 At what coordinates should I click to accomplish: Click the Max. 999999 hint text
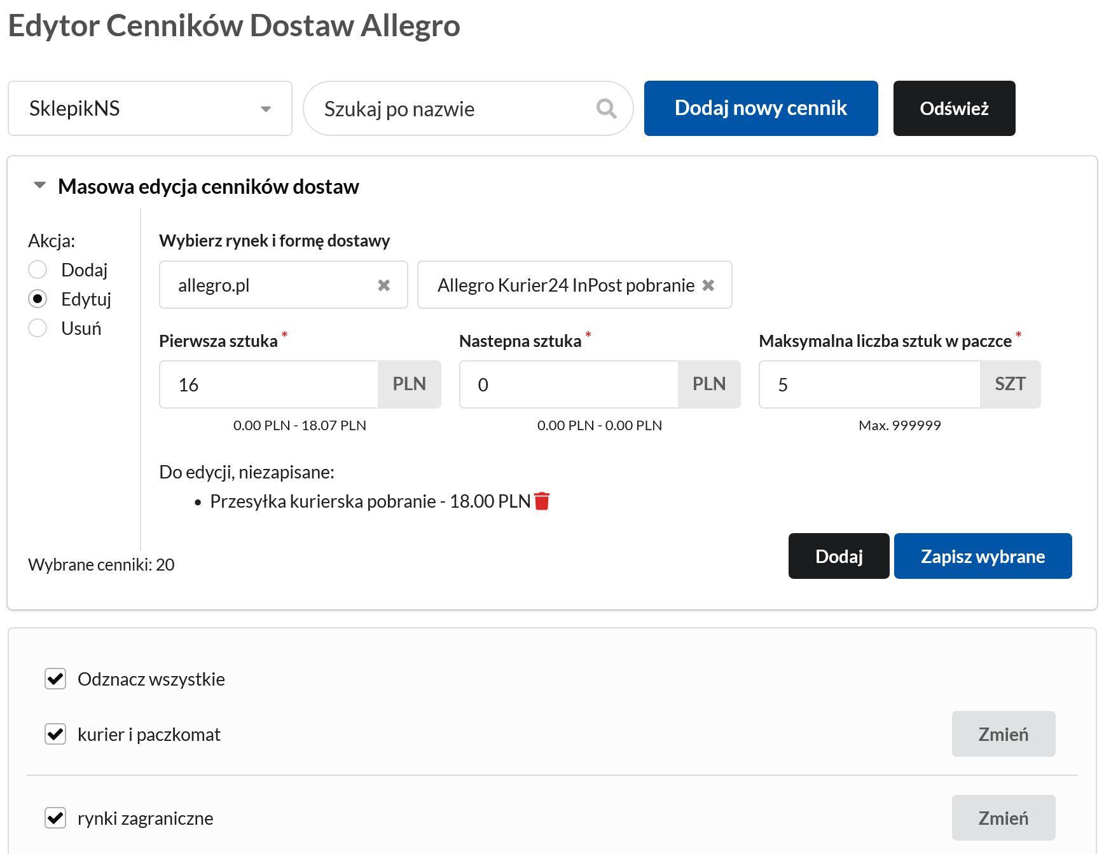tap(899, 425)
